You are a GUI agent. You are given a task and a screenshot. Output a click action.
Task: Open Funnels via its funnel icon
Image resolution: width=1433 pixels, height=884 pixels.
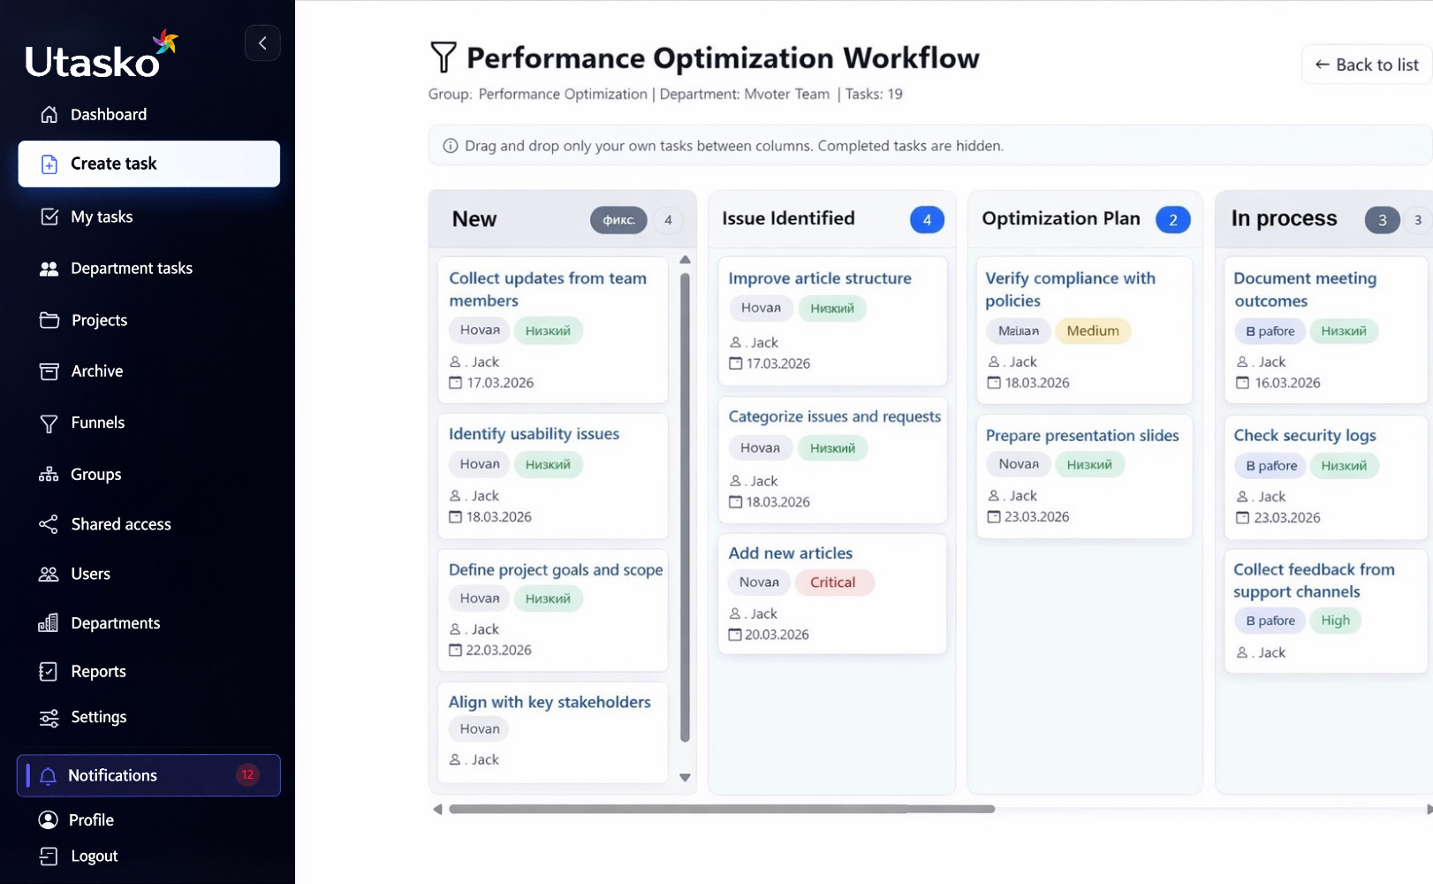(x=49, y=423)
